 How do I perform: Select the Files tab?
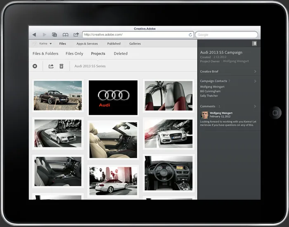click(x=62, y=44)
